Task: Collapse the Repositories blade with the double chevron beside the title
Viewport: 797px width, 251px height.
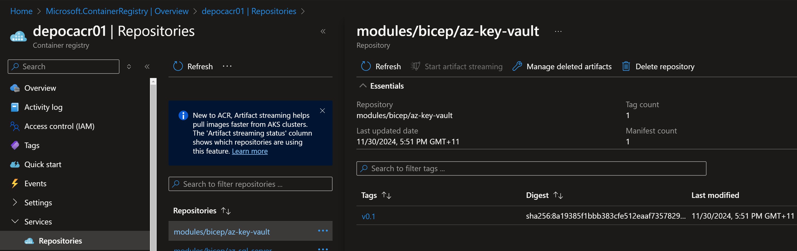Action: click(x=323, y=31)
